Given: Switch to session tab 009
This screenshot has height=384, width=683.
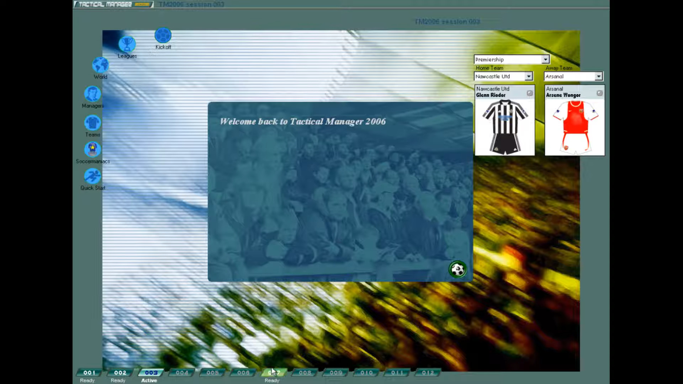Looking at the screenshot, I should [336, 373].
